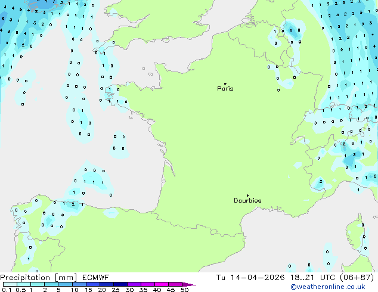Click the date 14-04-2026 text
Viewport: 378px width, 292px height.
tap(257, 278)
